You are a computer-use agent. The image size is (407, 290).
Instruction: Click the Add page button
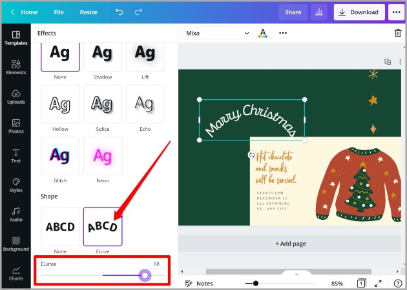coord(291,244)
